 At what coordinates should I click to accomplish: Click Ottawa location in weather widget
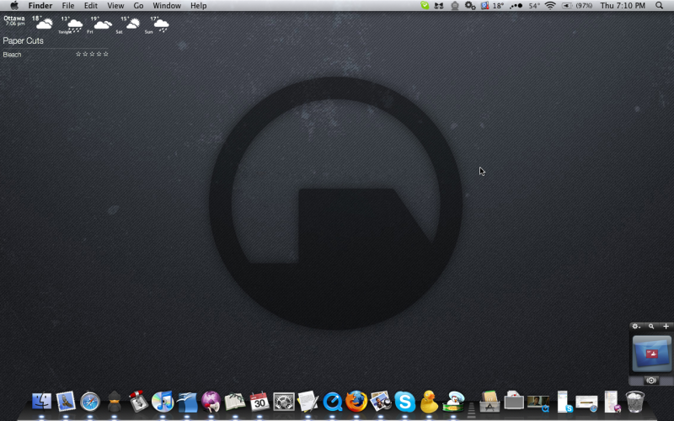coord(14,19)
